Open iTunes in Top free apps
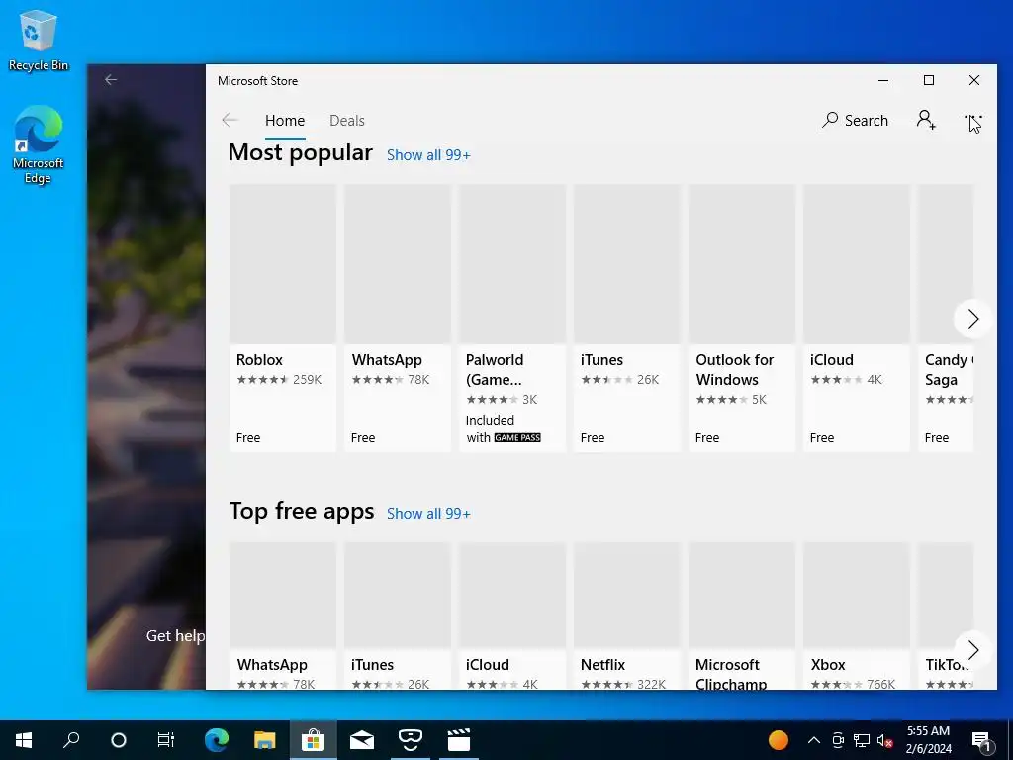The height and width of the screenshot is (760, 1013). pyautogui.click(x=398, y=595)
